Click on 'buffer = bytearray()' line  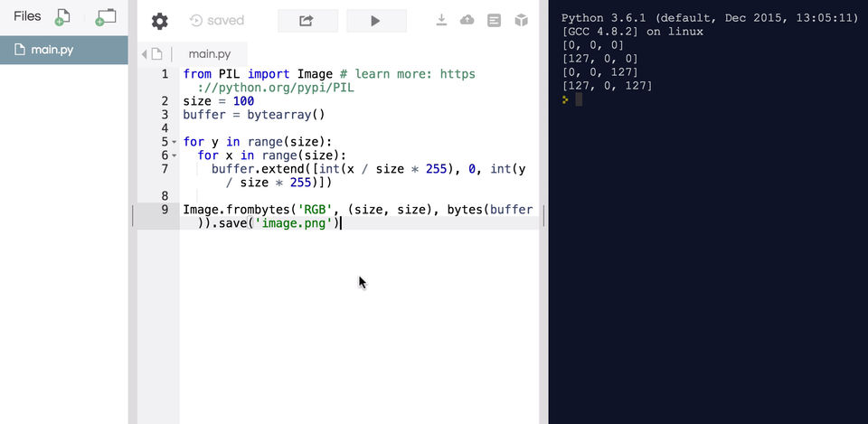253,115
